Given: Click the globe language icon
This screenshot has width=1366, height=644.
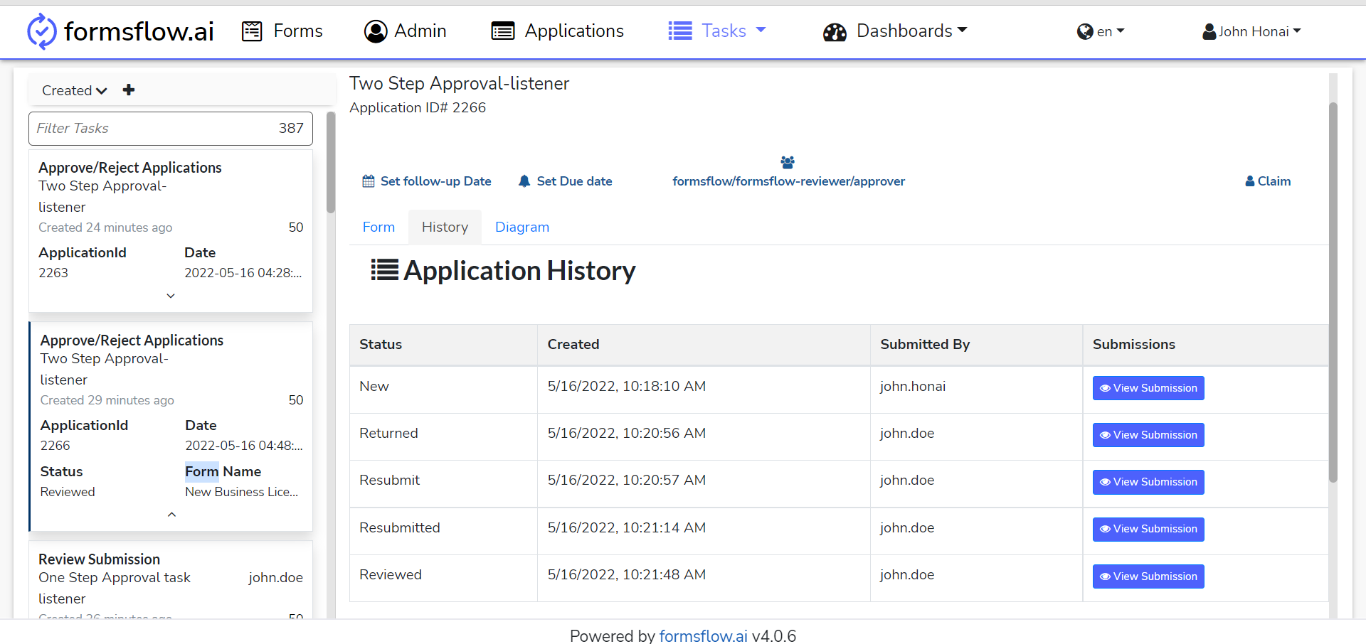Looking at the screenshot, I should click(x=1085, y=31).
